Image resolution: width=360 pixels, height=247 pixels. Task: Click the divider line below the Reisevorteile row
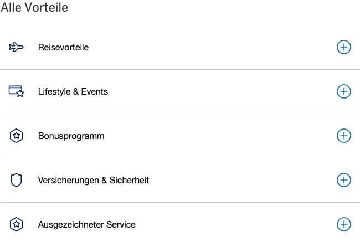180,69
